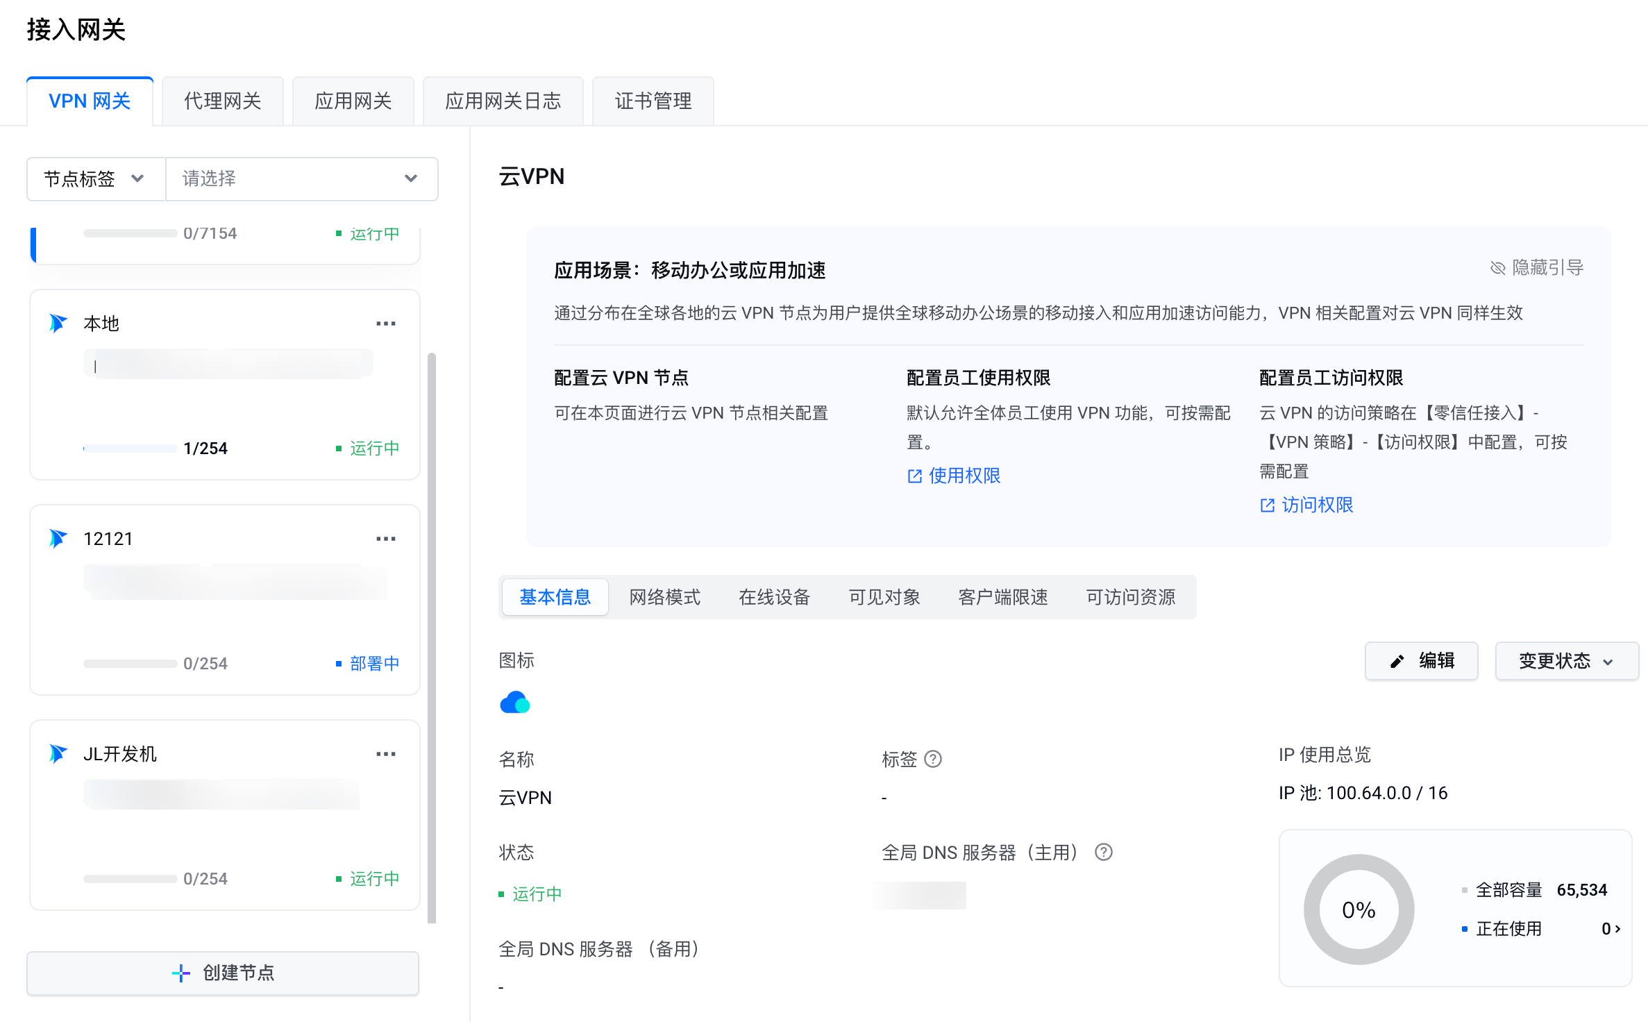Click the 本地 node arrow icon

(58, 324)
